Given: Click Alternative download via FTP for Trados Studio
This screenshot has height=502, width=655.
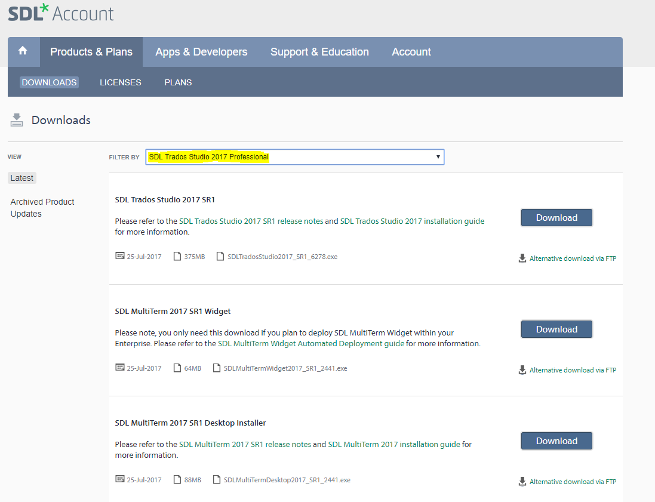Looking at the screenshot, I should point(573,258).
